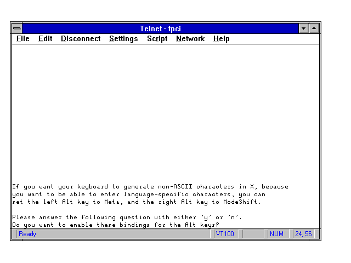Select the Disconnect menu
The height and width of the screenshot is (263, 351).
[81, 39]
